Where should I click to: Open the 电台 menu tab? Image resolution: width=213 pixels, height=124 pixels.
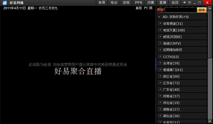pyautogui.click(x=114, y=3)
